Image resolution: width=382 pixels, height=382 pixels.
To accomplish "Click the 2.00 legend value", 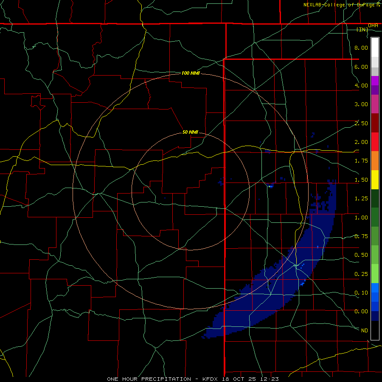I will click(x=361, y=142).
